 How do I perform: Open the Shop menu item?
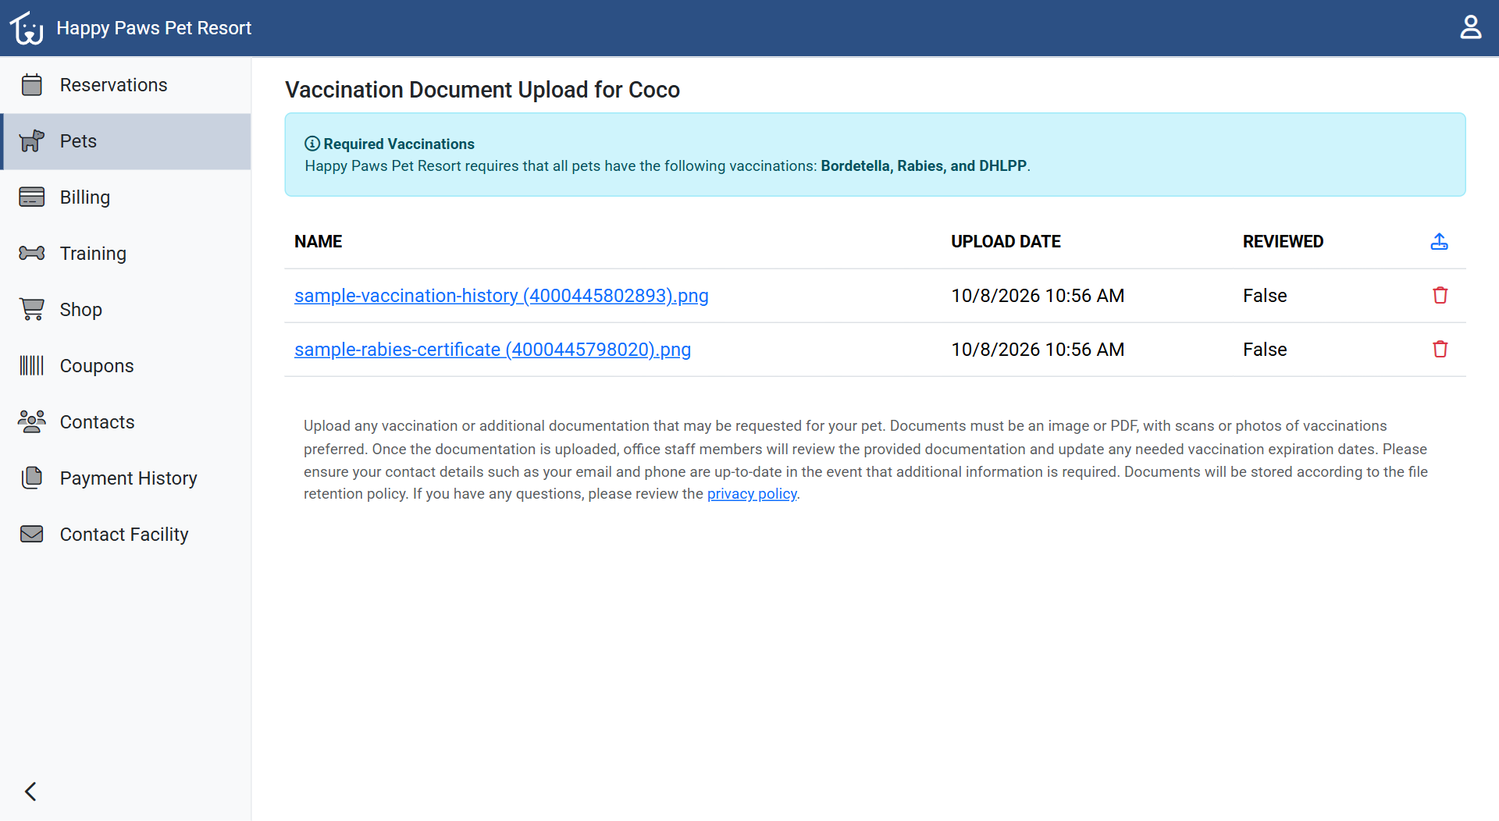pos(126,310)
